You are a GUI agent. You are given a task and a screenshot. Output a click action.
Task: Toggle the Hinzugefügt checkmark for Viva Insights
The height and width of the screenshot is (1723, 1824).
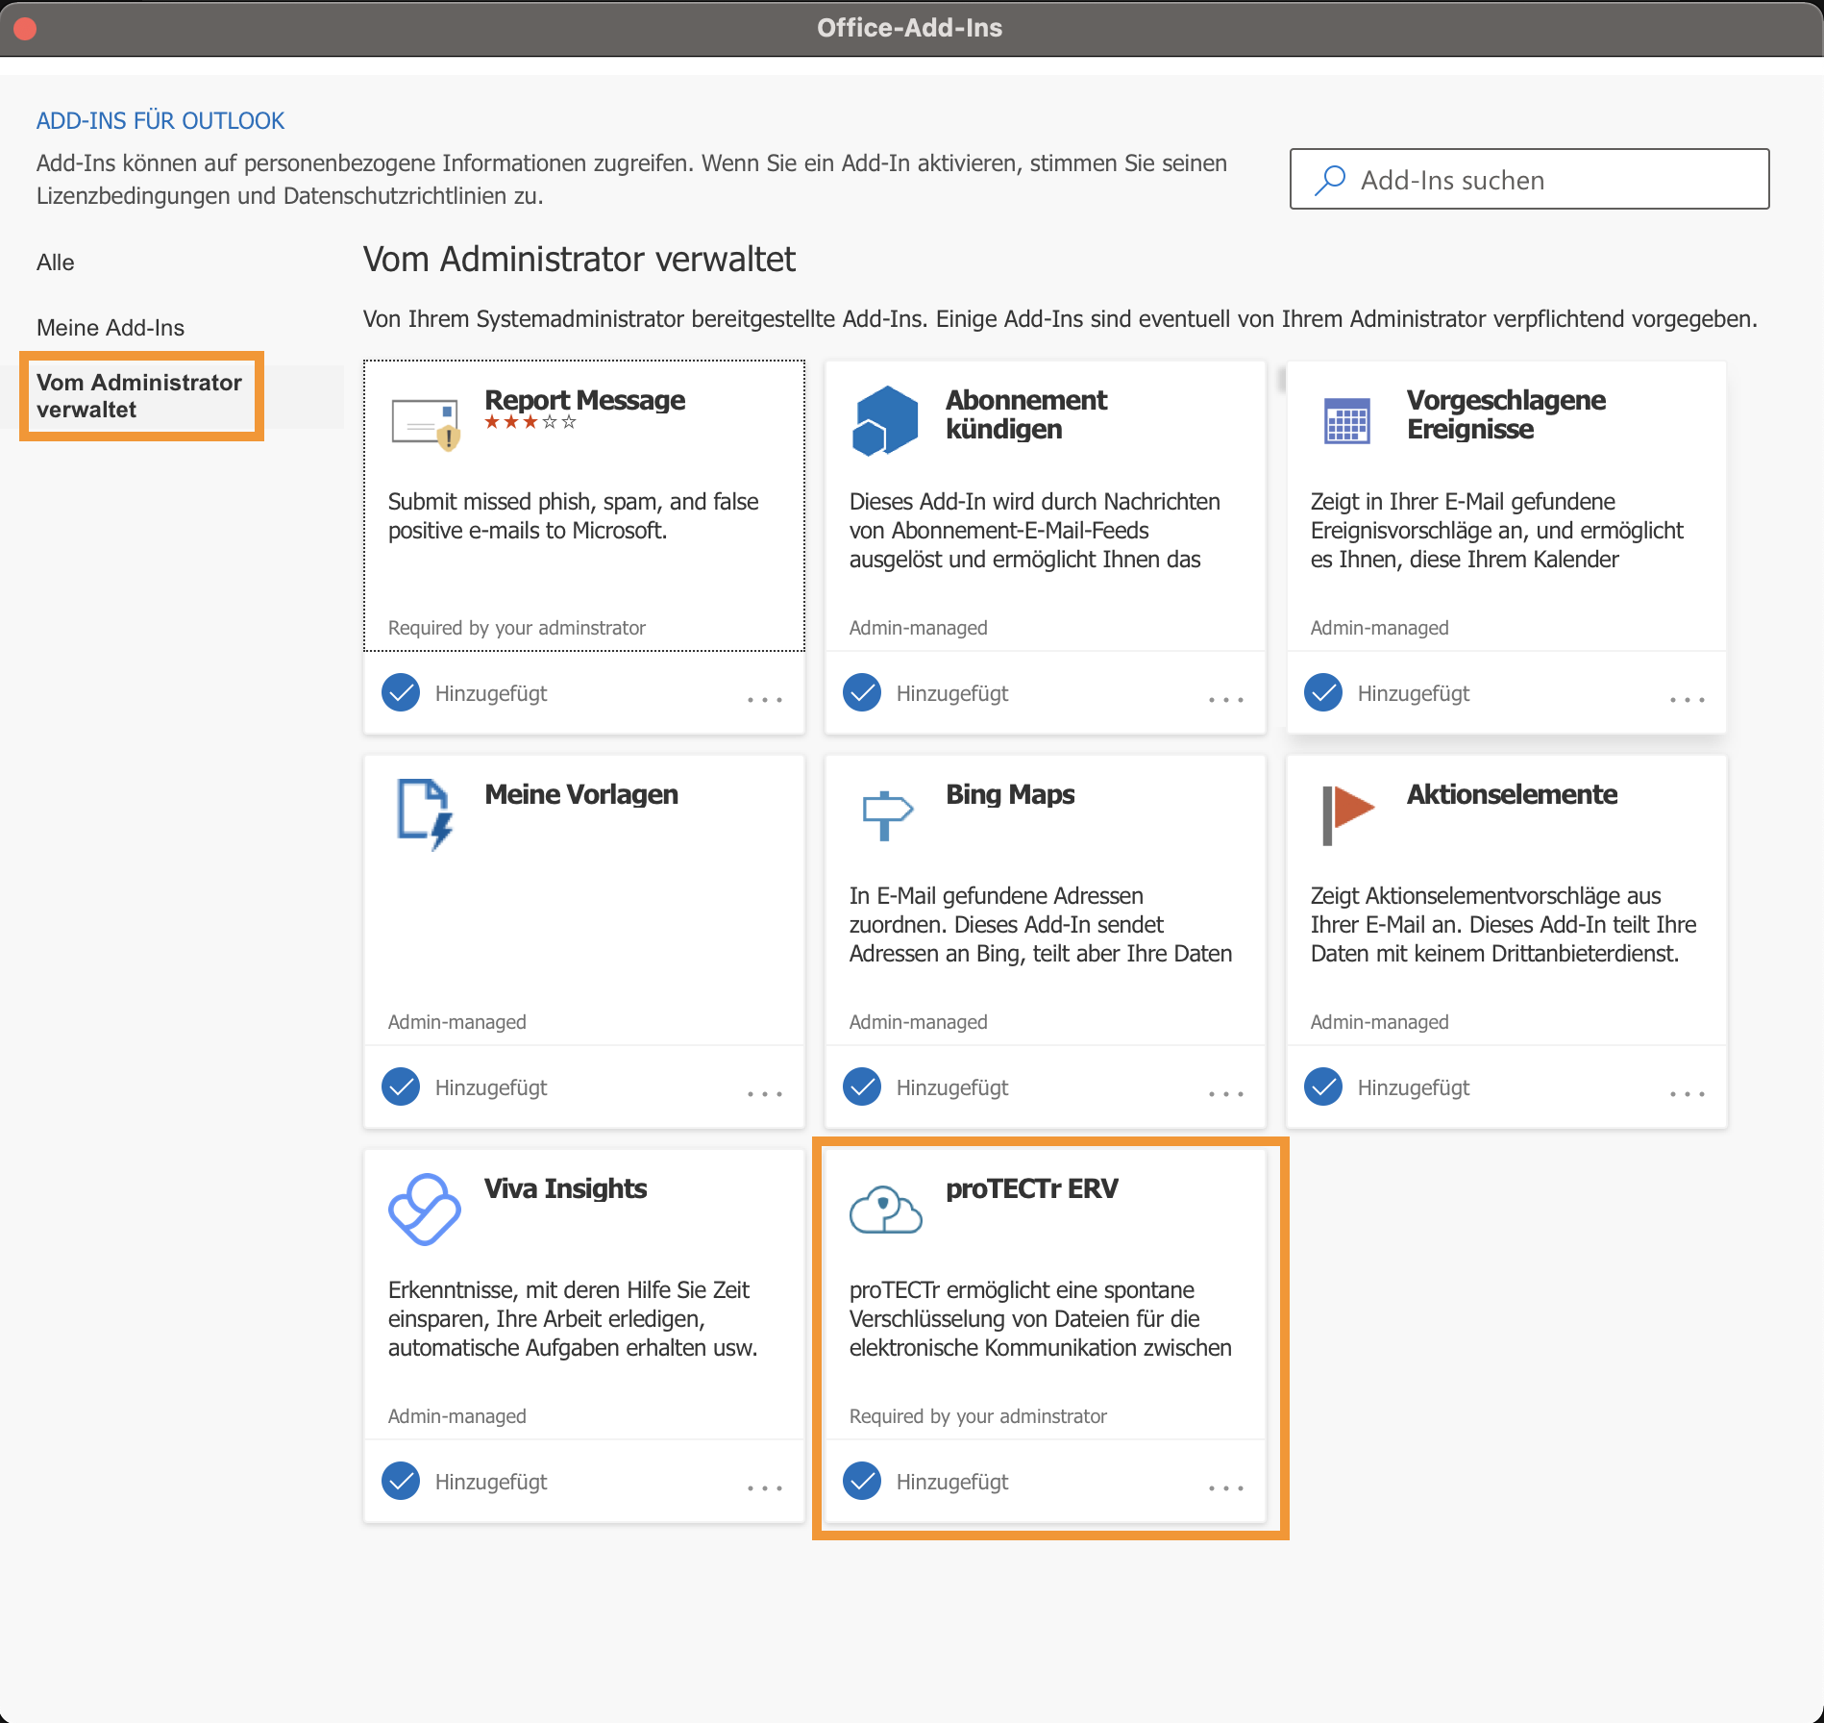[x=401, y=1482]
